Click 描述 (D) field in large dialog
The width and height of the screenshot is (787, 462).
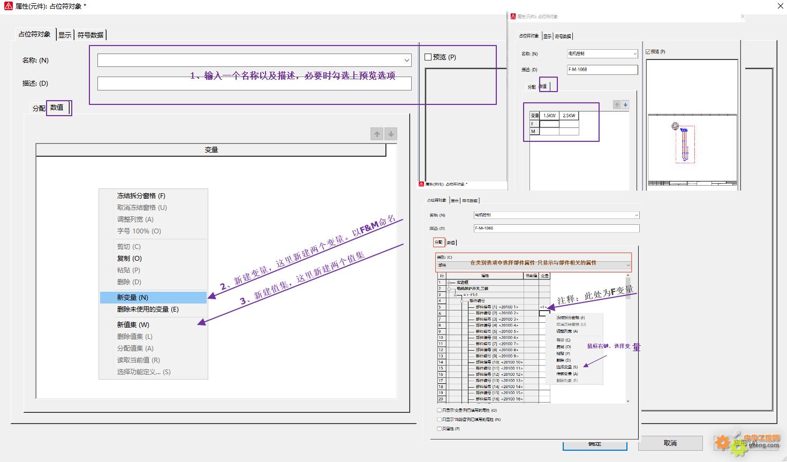(x=254, y=84)
